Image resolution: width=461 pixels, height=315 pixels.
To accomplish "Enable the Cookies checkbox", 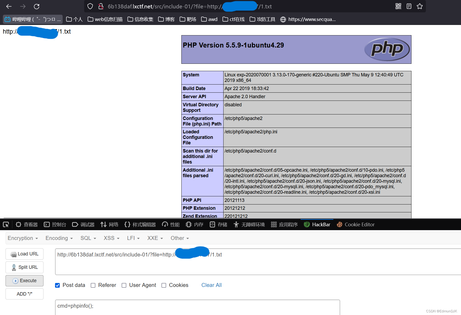I will pos(164,285).
